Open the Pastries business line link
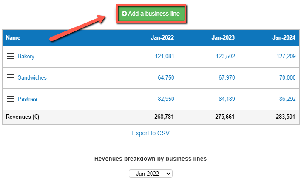 [27, 99]
